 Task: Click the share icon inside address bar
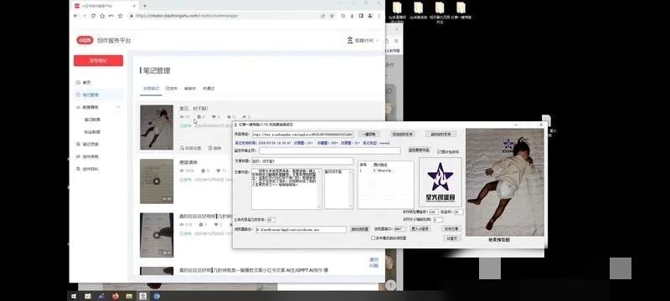coord(323,16)
